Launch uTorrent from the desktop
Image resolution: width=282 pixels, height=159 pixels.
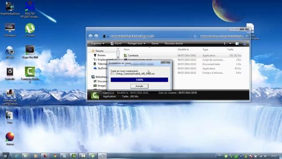pyautogui.click(x=30, y=30)
